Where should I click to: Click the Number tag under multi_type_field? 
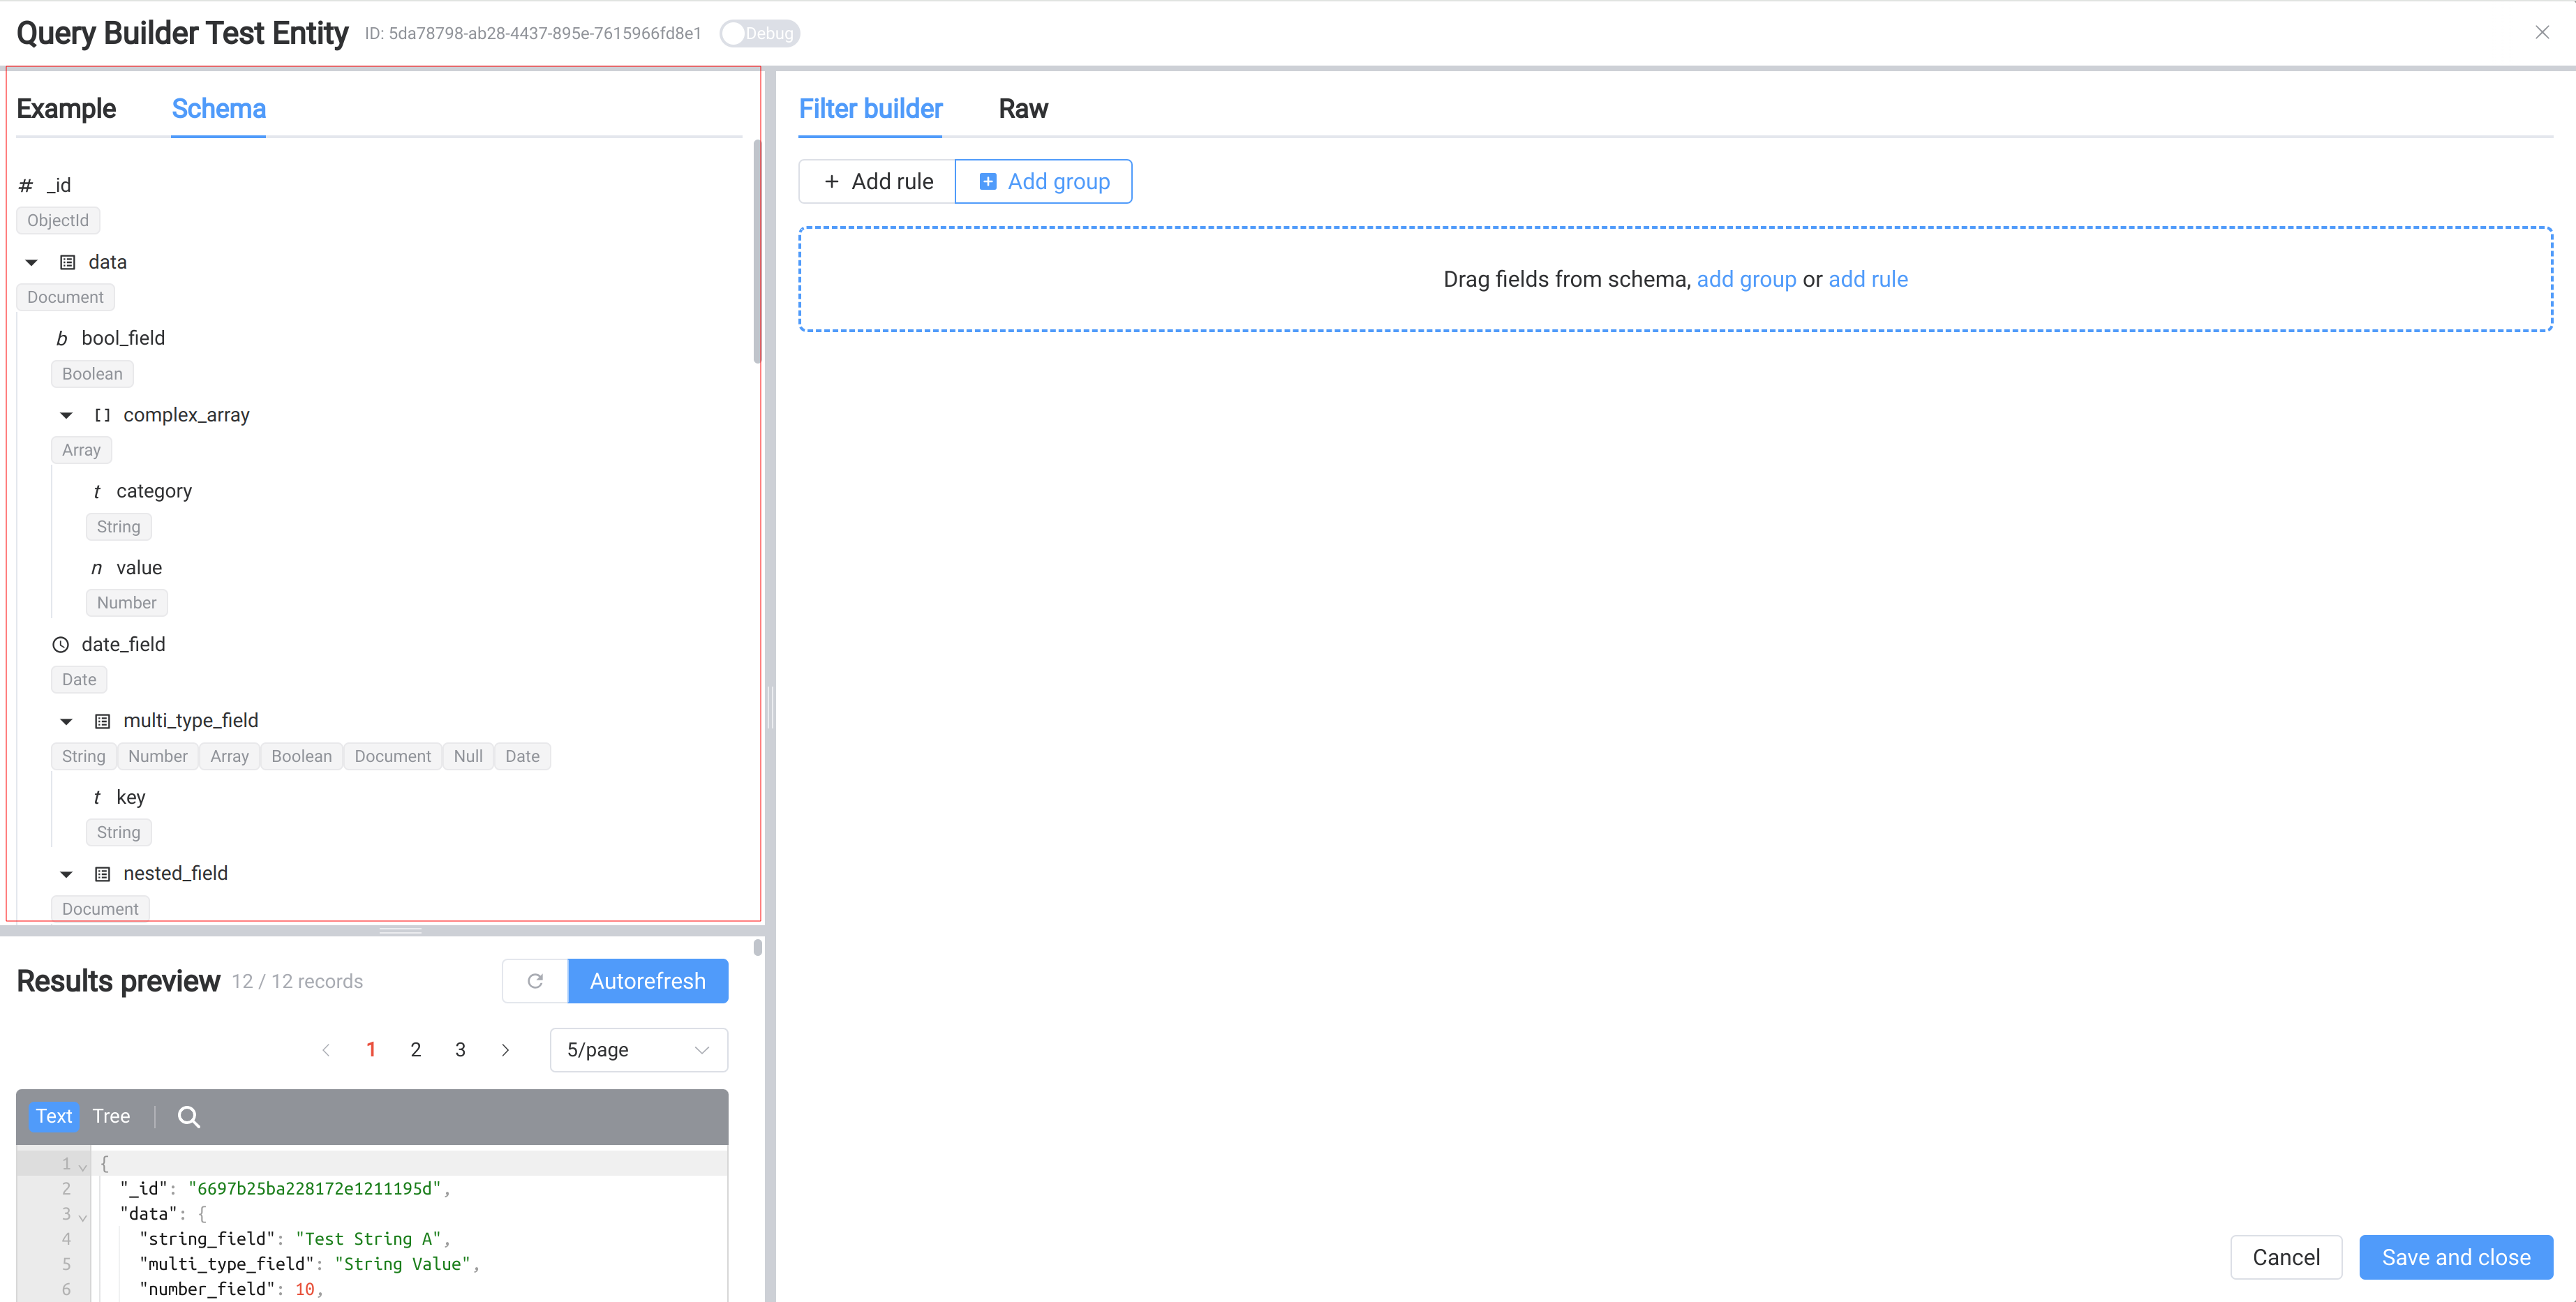pyautogui.click(x=158, y=756)
